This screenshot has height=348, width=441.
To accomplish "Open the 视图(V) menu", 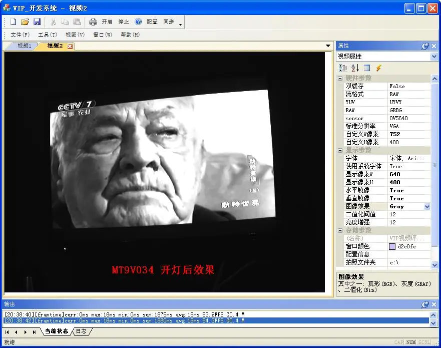I will [x=75, y=35].
